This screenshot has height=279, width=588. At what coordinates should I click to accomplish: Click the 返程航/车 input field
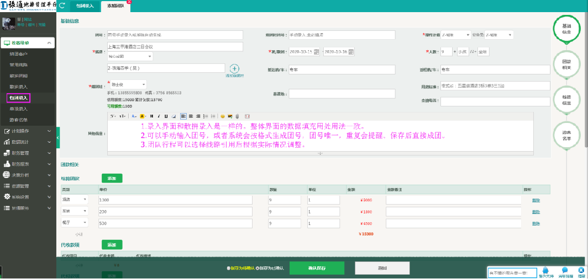495,69
